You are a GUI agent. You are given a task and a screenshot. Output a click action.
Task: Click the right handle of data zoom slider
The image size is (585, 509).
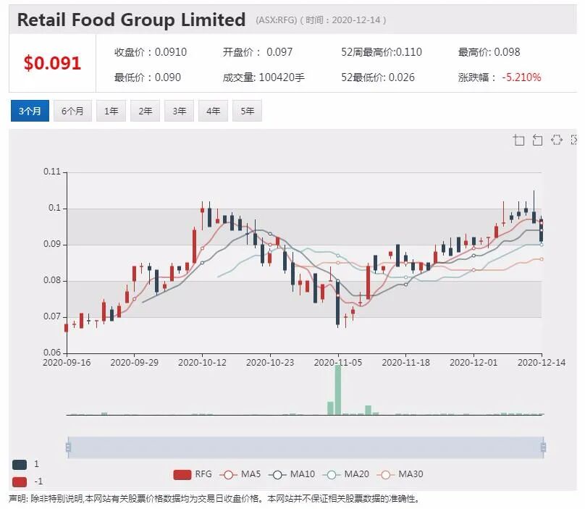[543, 447]
